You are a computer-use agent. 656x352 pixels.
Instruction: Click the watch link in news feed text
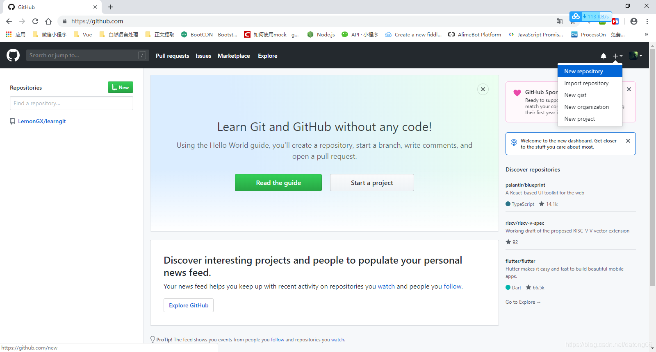386,287
